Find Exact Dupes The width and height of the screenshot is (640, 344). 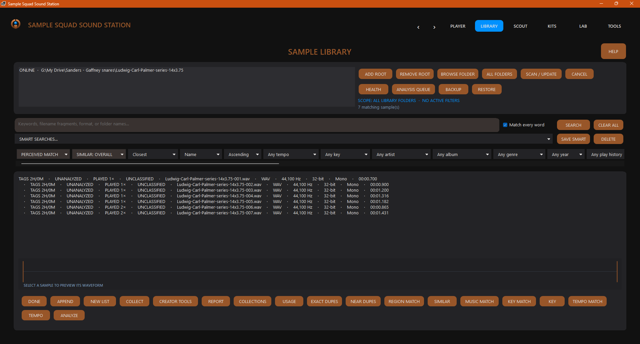click(324, 301)
